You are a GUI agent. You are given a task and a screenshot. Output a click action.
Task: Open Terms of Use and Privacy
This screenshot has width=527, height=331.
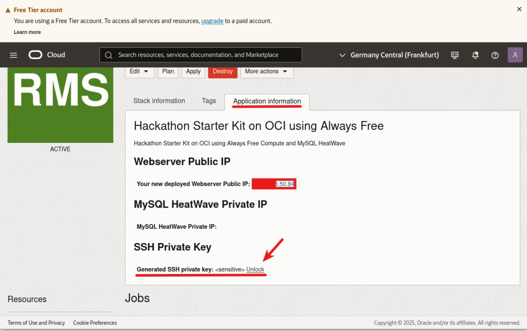[37, 323]
